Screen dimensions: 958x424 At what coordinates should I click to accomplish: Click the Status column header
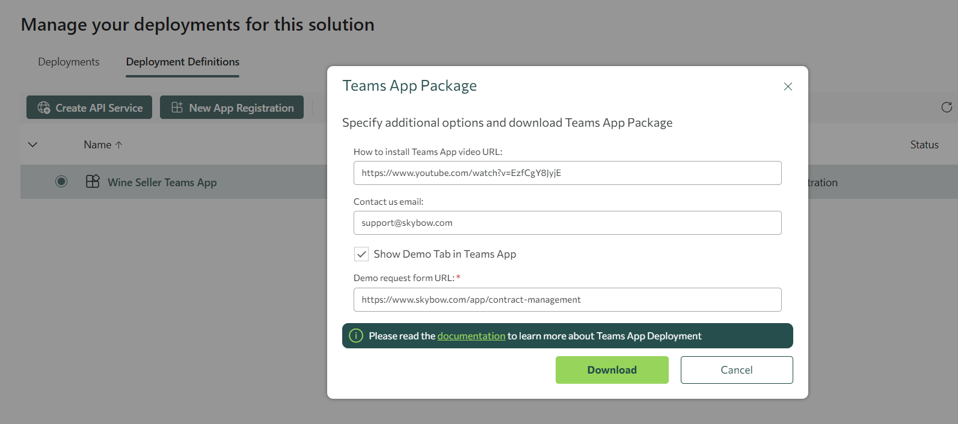click(924, 145)
